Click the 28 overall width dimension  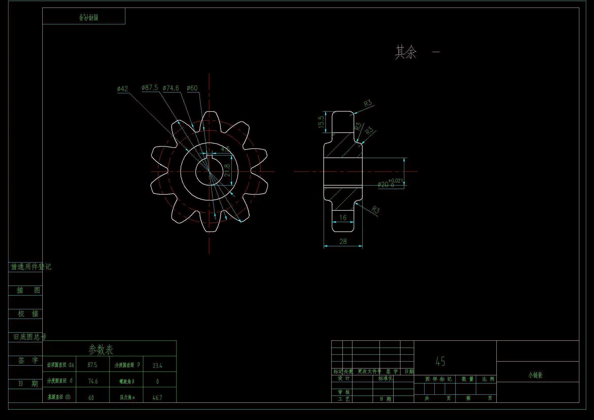tap(343, 242)
